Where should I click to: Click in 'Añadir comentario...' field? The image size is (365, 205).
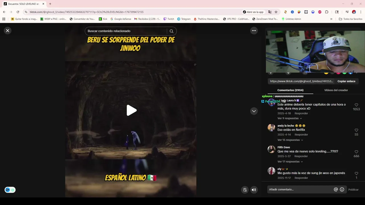(300, 190)
